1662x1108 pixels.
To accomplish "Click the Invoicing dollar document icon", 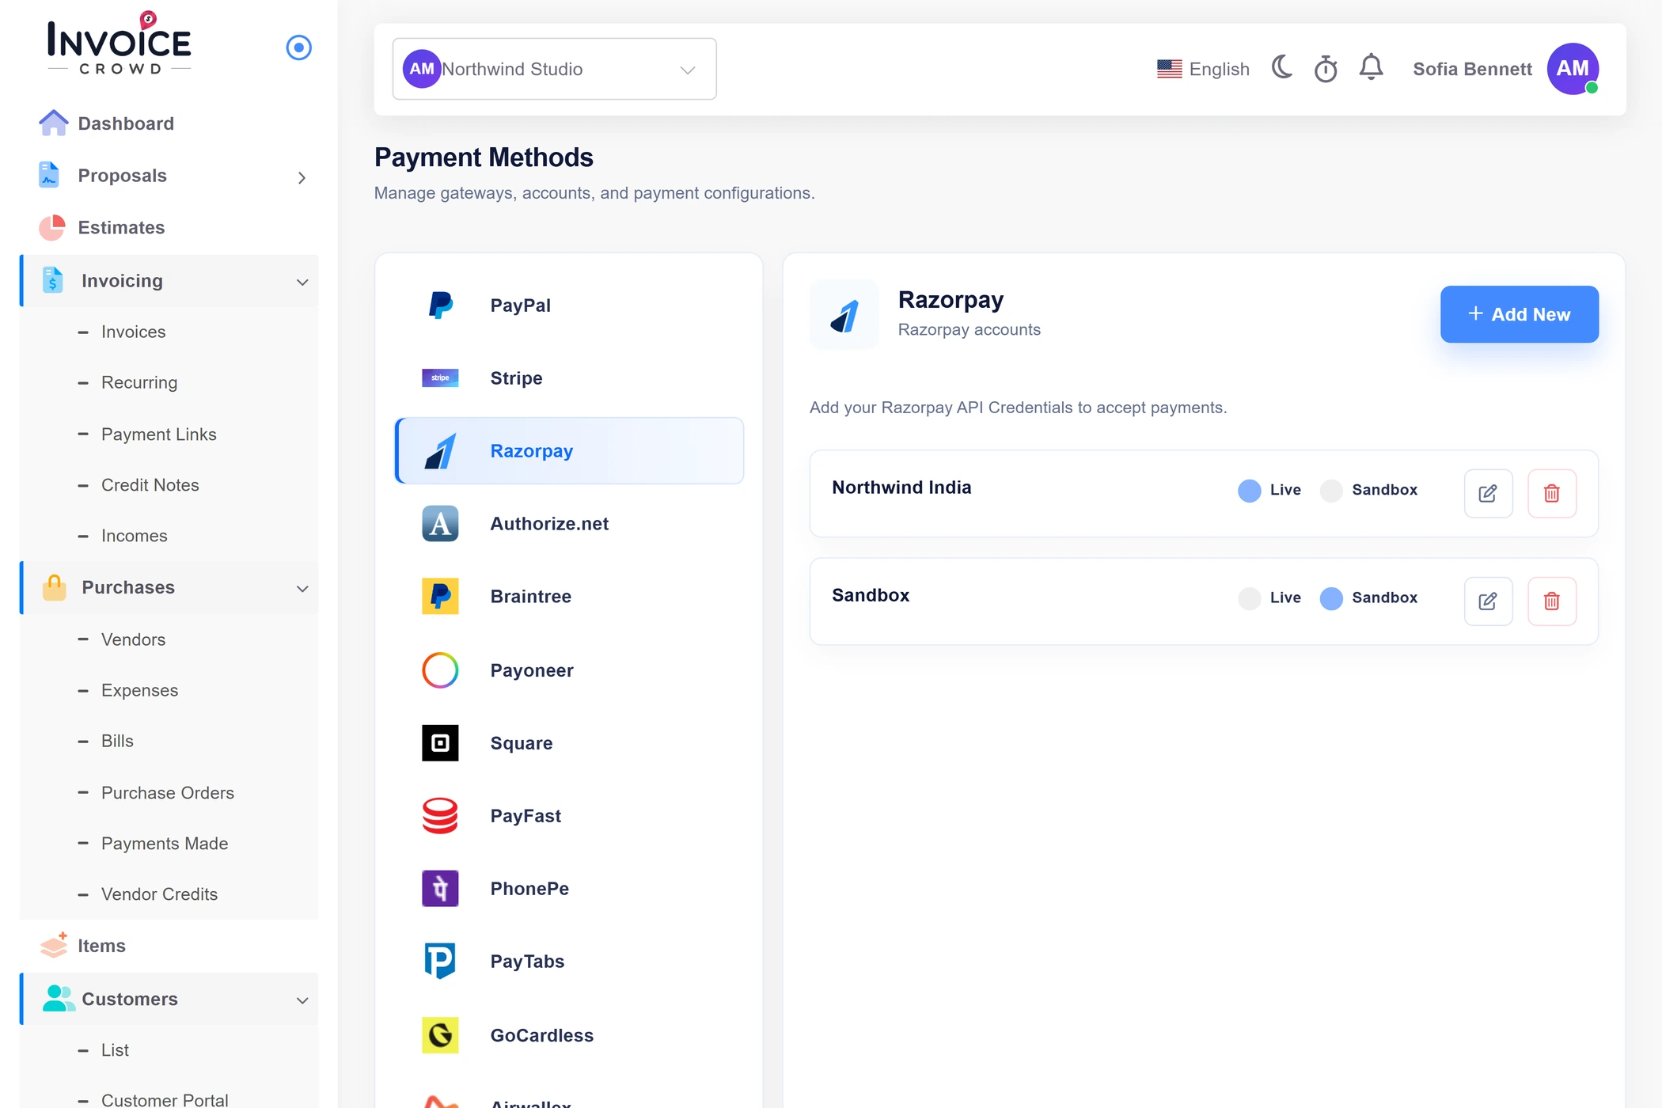I will [52, 280].
